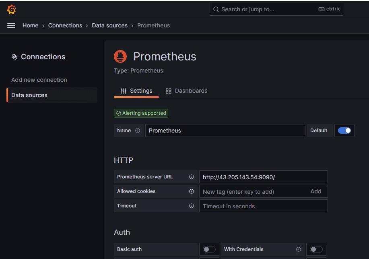Screen dimensions: 369x259
Task: Click the Timeout label
Action: [x=127, y=206]
